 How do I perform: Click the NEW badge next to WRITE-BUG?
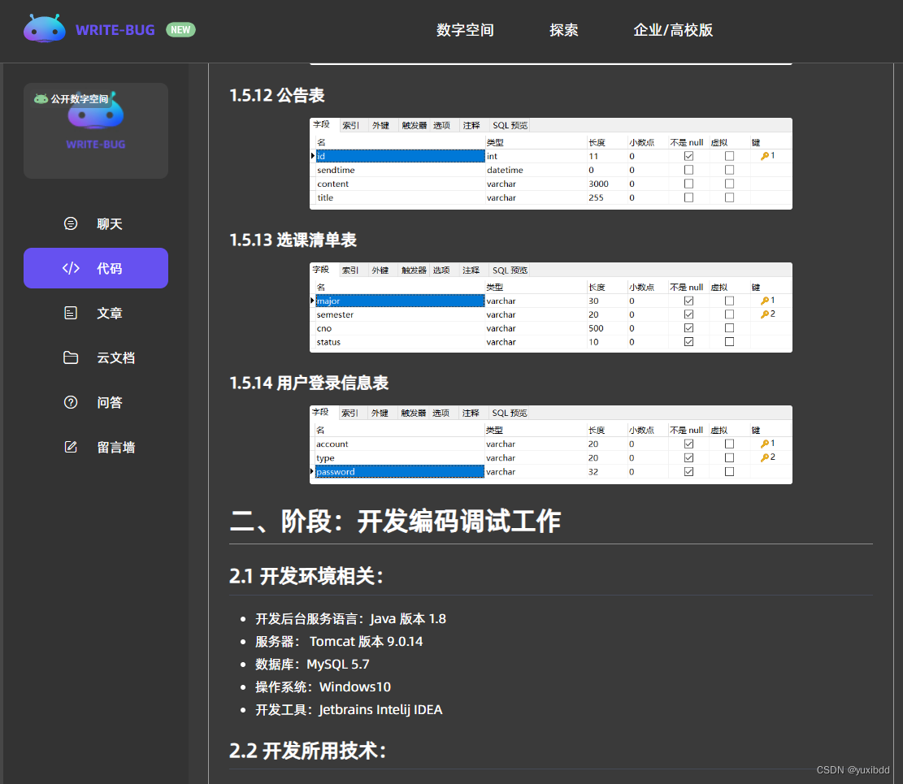coord(180,29)
